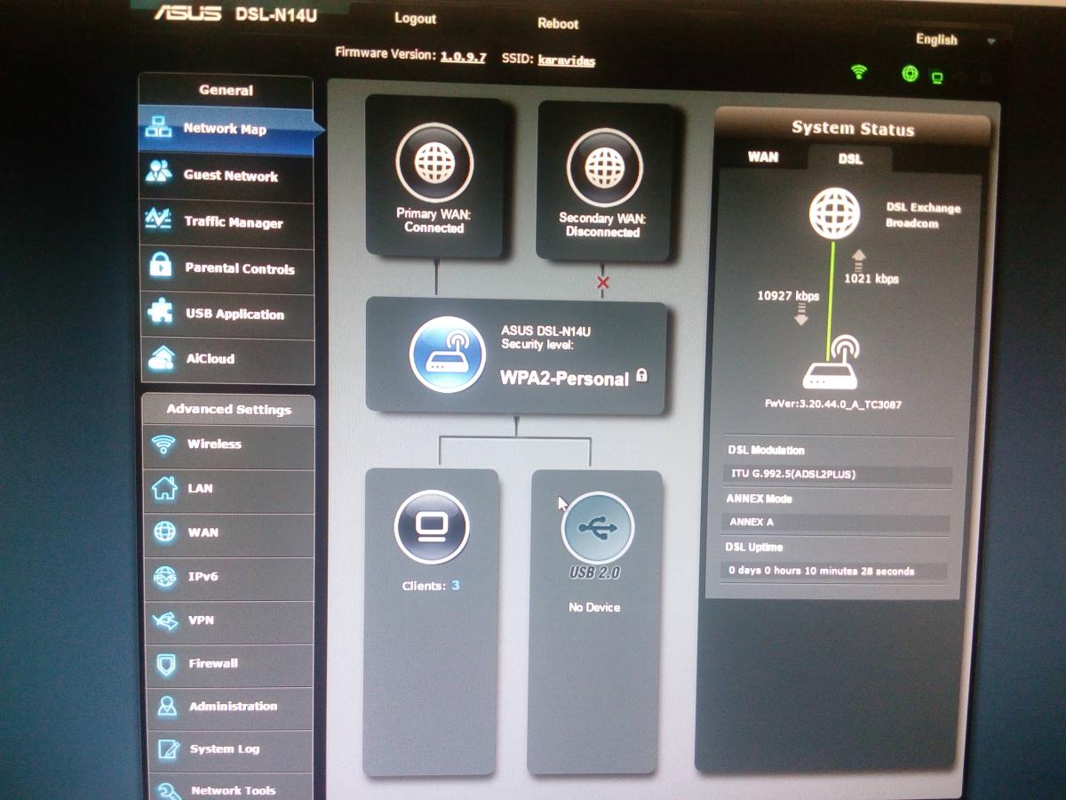The image size is (1066, 800).
Task: Click the No Device text under USB
Action: click(x=594, y=608)
